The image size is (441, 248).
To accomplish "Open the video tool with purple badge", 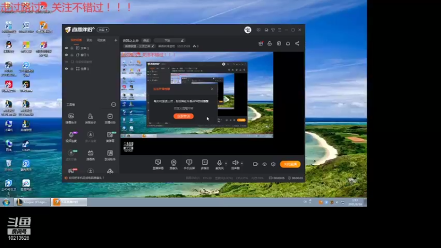I will 71,137.
